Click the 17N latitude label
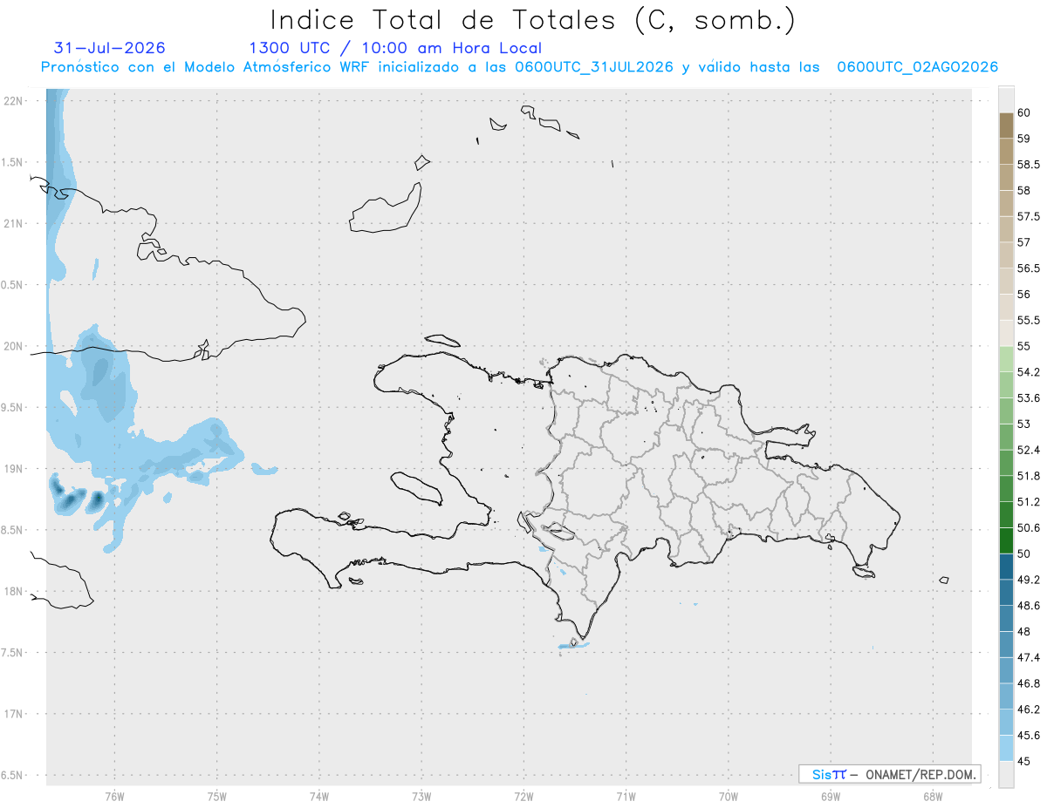1047x808 pixels. 12,714
